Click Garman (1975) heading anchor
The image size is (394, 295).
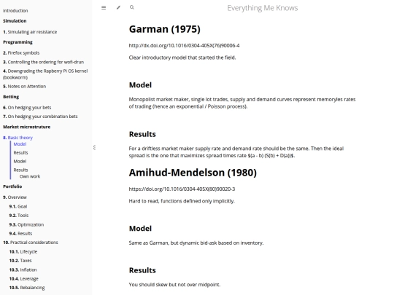coord(165,29)
